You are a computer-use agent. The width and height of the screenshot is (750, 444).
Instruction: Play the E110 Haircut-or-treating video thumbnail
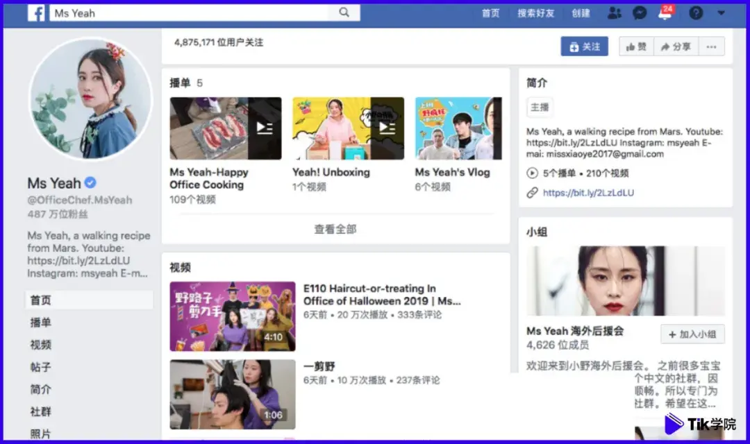[233, 316]
